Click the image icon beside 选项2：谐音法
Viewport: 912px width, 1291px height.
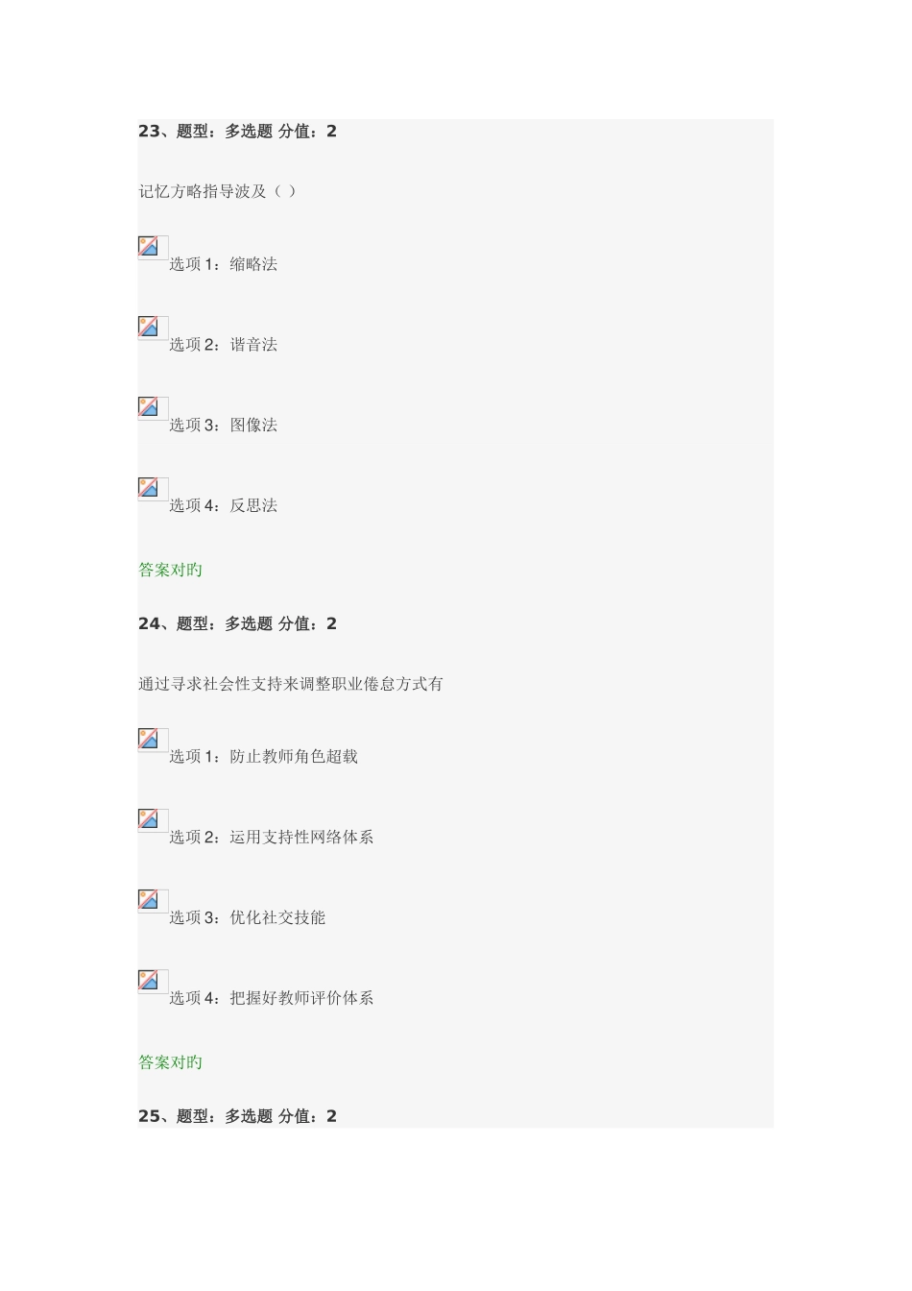pos(150,328)
